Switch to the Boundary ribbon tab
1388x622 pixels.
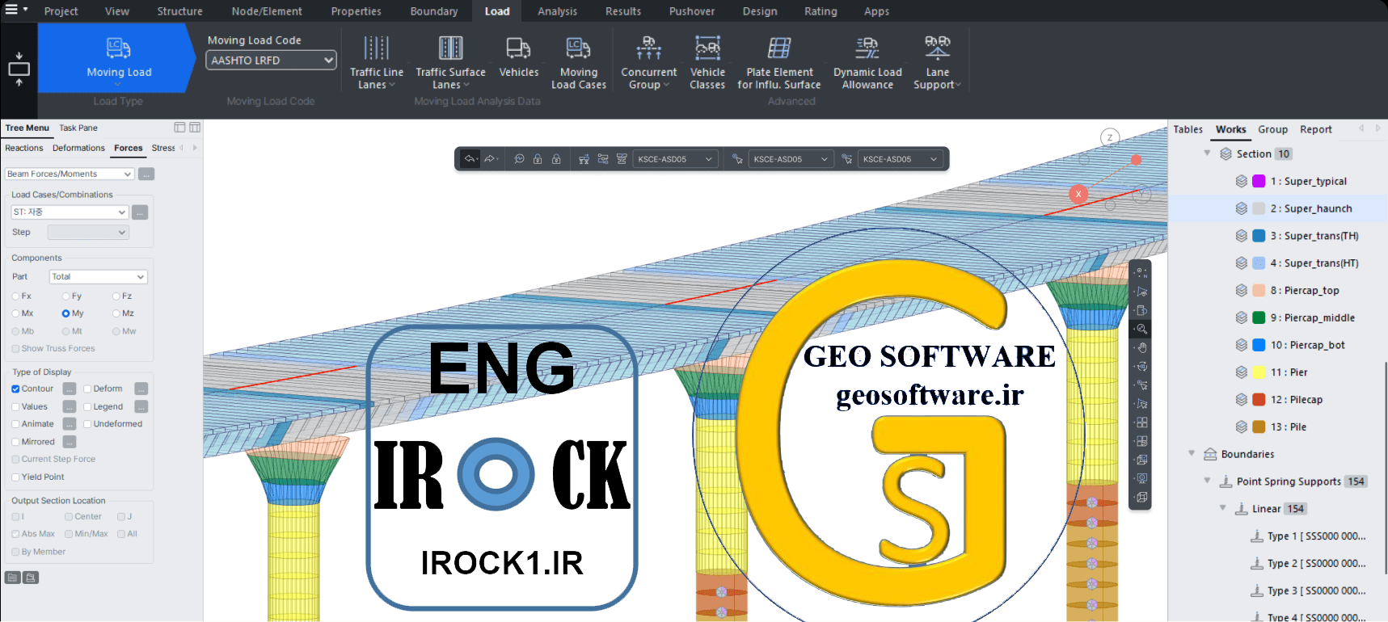click(433, 11)
